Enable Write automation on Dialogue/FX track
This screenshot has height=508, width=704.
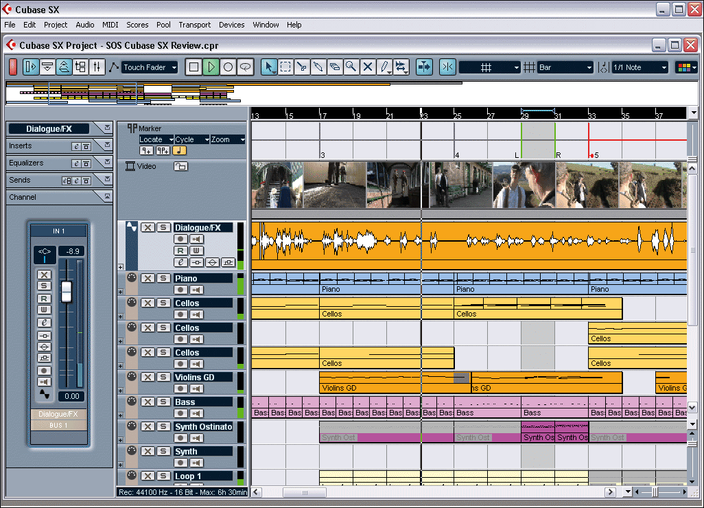point(197,251)
